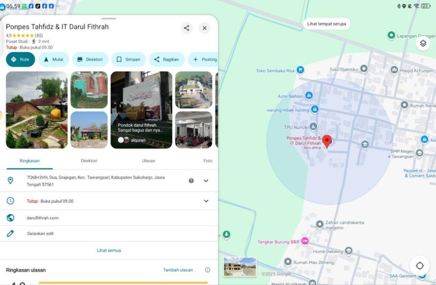Switch to the Direktori tab
The width and height of the screenshot is (436, 285).
(89, 161)
